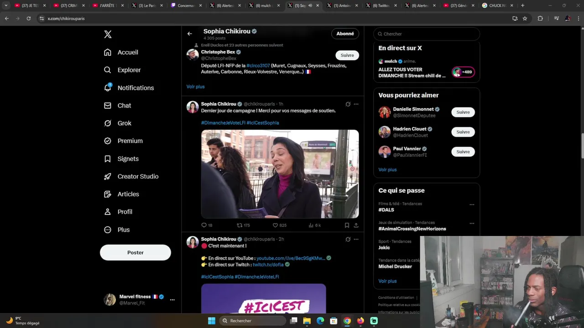Open mulch live stream on X
Viewport: 584px width, 328px height.
point(427,68)
